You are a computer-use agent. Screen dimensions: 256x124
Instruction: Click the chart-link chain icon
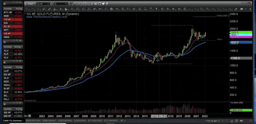[92, 4]
